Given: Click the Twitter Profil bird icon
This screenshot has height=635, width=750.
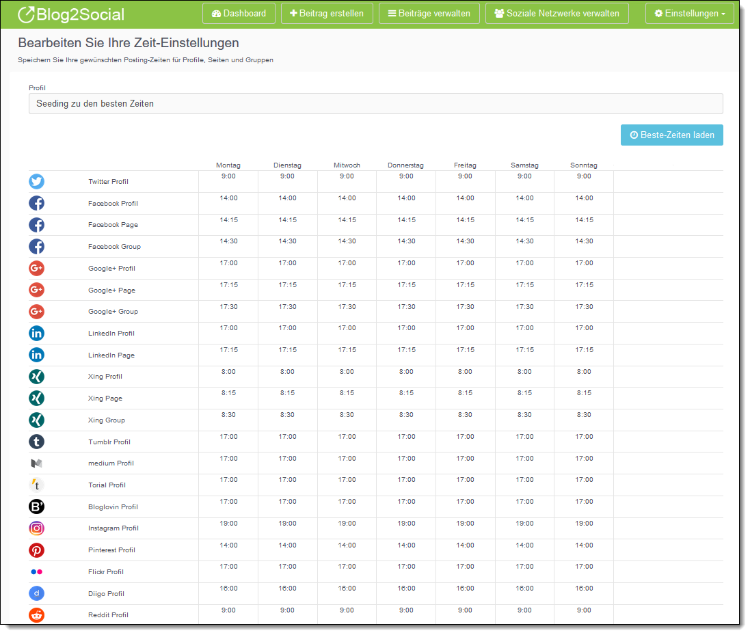Looking at the screenshot, I should [x=37, y=181].
